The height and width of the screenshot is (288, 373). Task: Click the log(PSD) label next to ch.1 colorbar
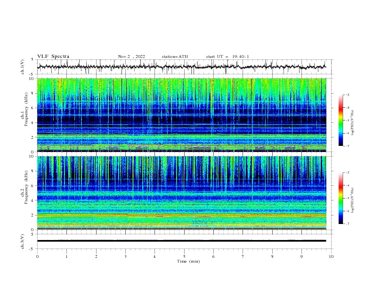[352, 123]
